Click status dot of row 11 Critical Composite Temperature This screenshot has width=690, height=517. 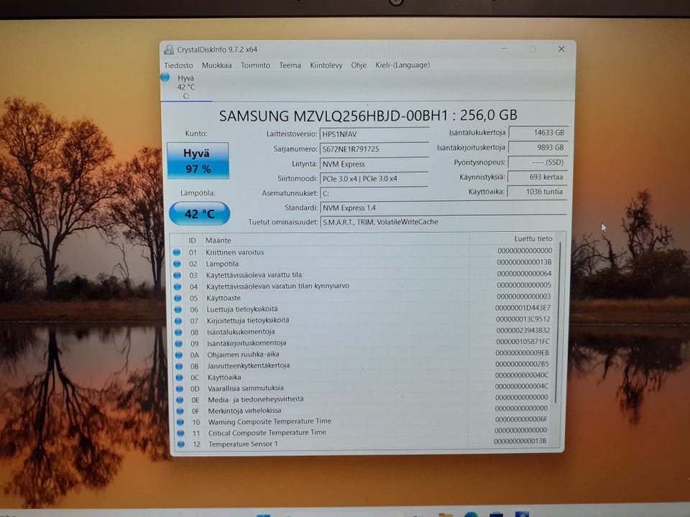coord(180,433)
